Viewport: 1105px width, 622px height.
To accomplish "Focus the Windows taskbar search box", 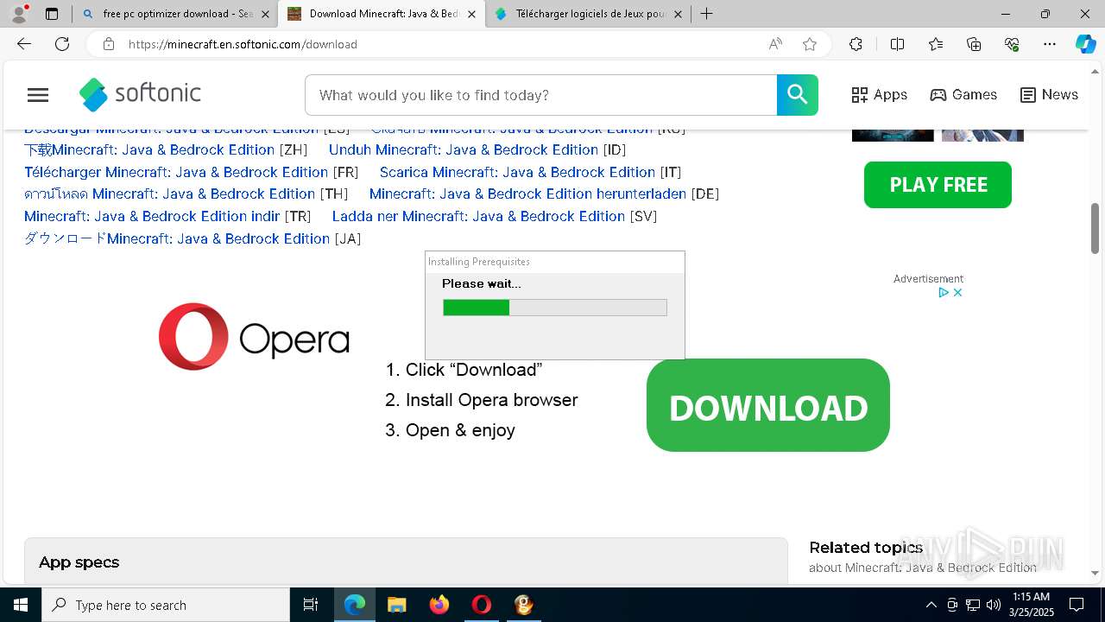I will point(166,605).
